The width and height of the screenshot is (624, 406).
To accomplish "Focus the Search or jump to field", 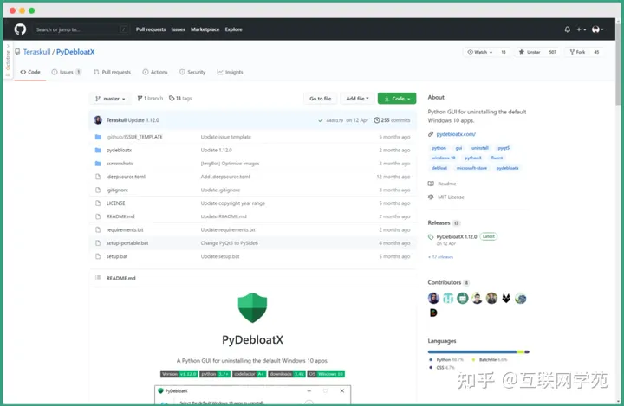I will coord(81,29).
